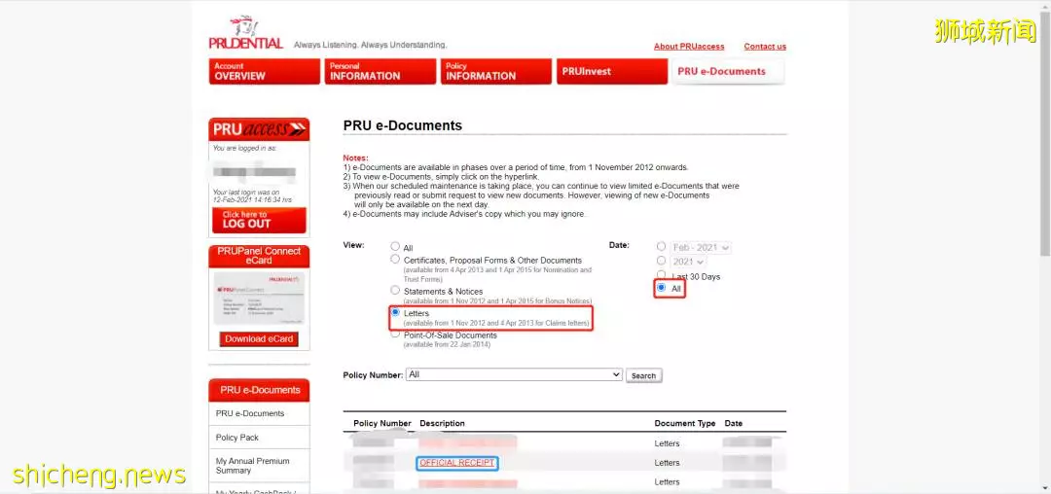1051x494 pixels.
Task: Open the Policy Information tab
Action: click(x=496, y=72)
